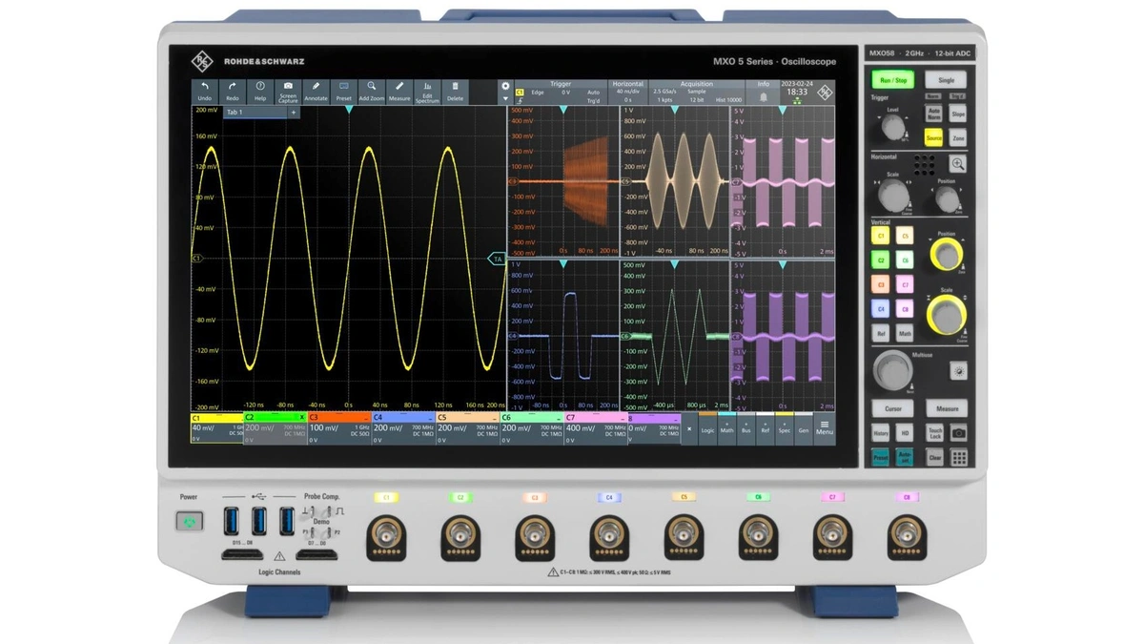
Task: Push the Horizontal Scale knob
Action: [x=894, y=197]
